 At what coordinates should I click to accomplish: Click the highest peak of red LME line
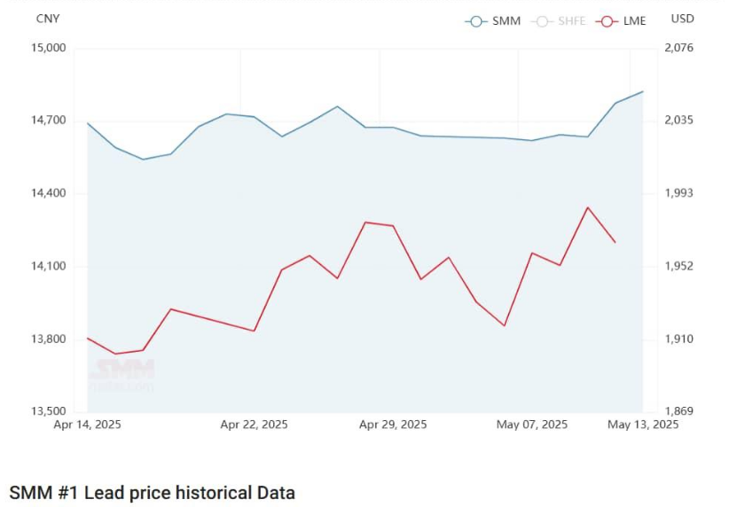pos(587,207)
